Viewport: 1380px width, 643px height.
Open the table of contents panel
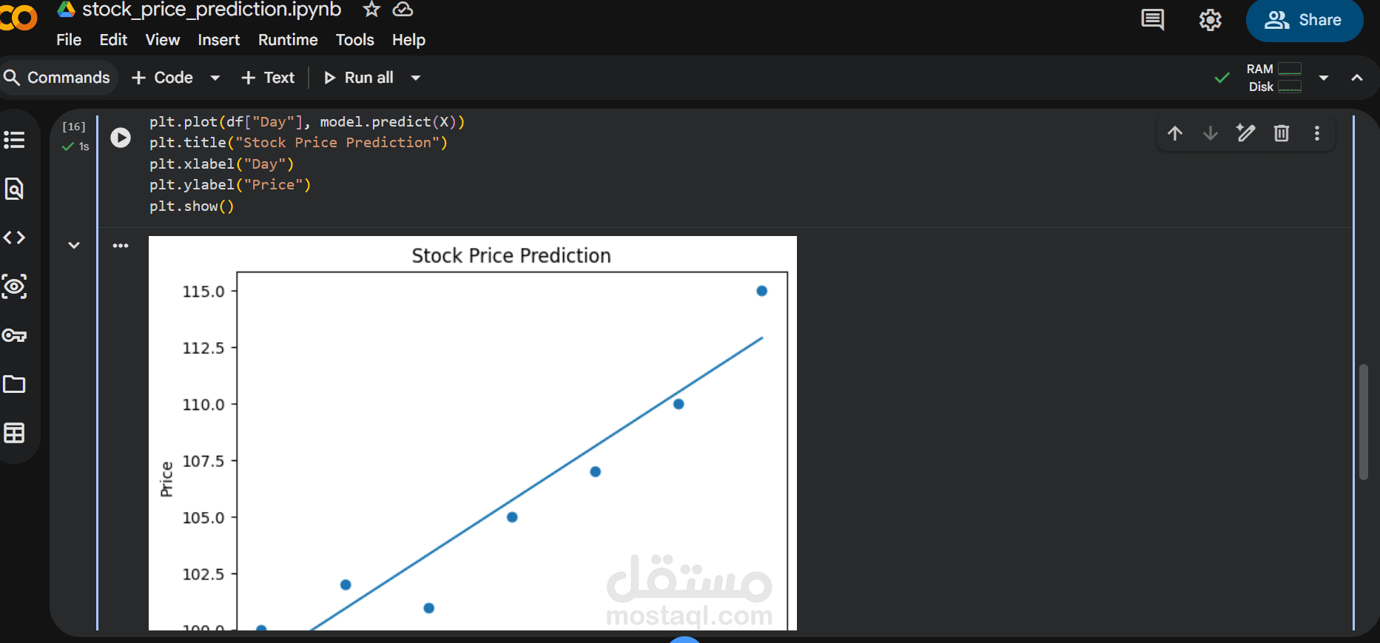click(x=15, y=140)
